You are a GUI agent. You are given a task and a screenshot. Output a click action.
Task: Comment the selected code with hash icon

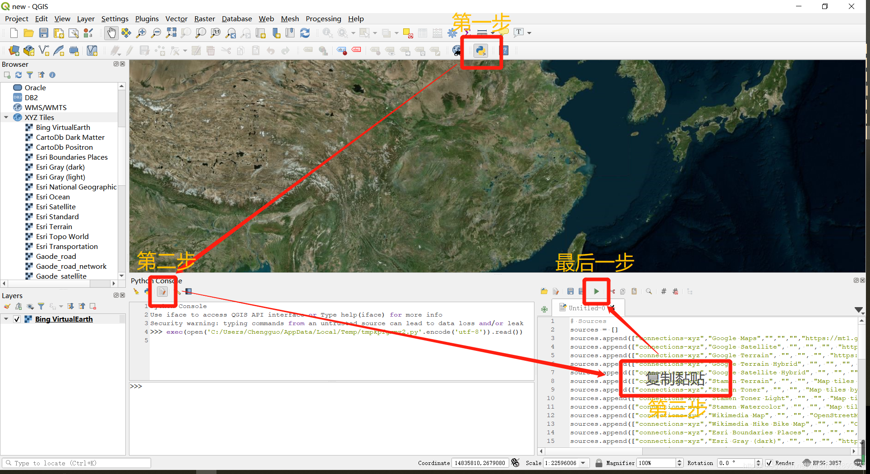(663, 291)
